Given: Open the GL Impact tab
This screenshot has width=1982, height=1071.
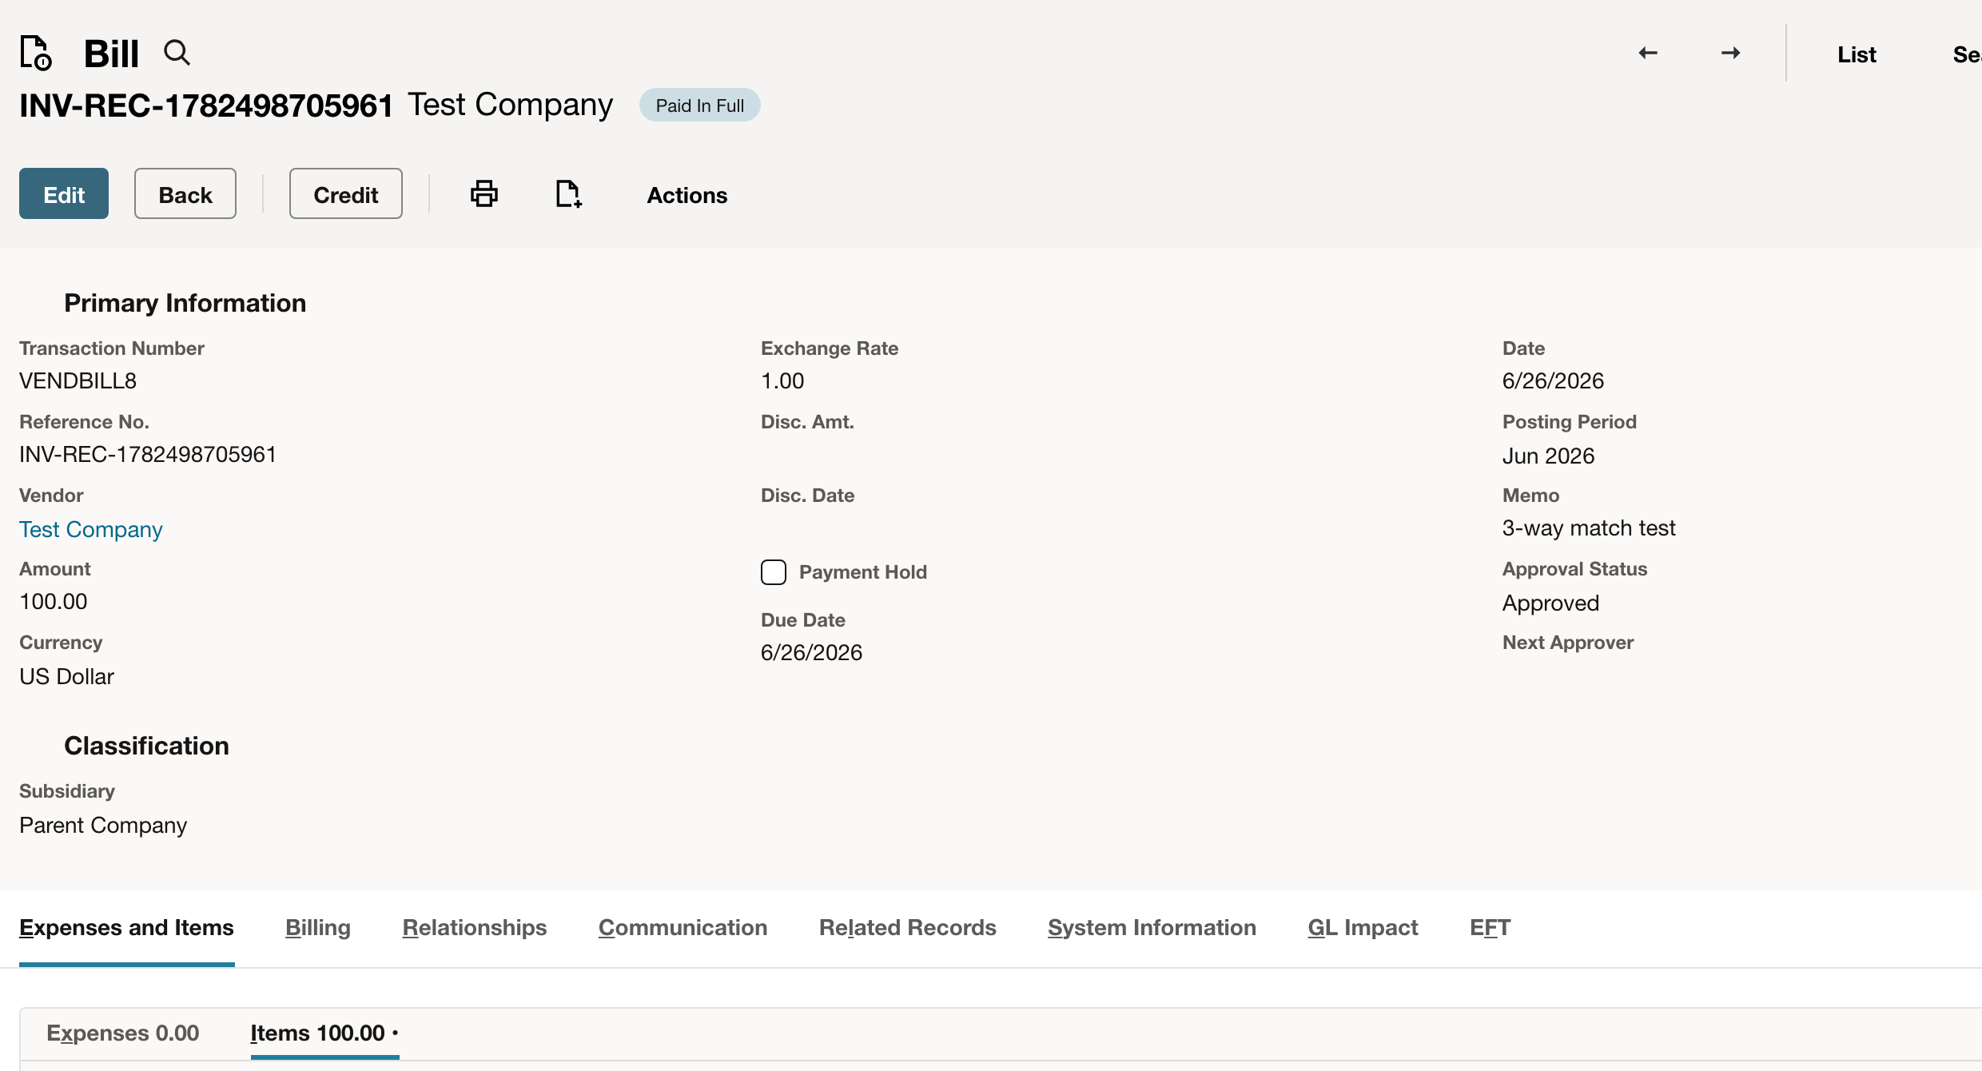Looking at the screenshot, I should pyautogui.click(x=1363, y=927).
